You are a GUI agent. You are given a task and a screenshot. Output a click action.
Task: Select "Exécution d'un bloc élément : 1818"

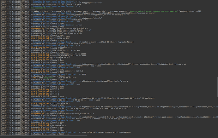click(x=47, y=88)
